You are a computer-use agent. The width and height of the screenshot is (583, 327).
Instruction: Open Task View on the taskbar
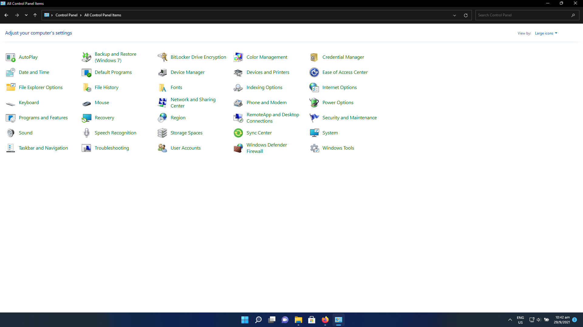point(272,320)
